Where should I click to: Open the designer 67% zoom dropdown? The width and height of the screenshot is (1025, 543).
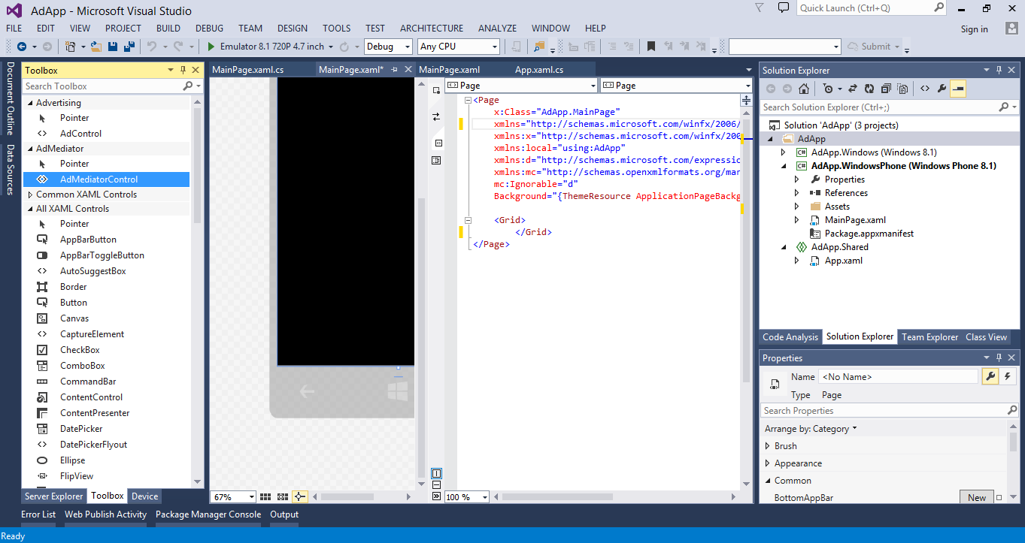click(234, 496)
